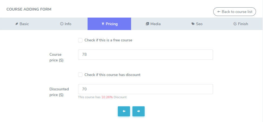Click into the Discounted price input field
This screenshot has height=122, width=263.
click(145, 89)
